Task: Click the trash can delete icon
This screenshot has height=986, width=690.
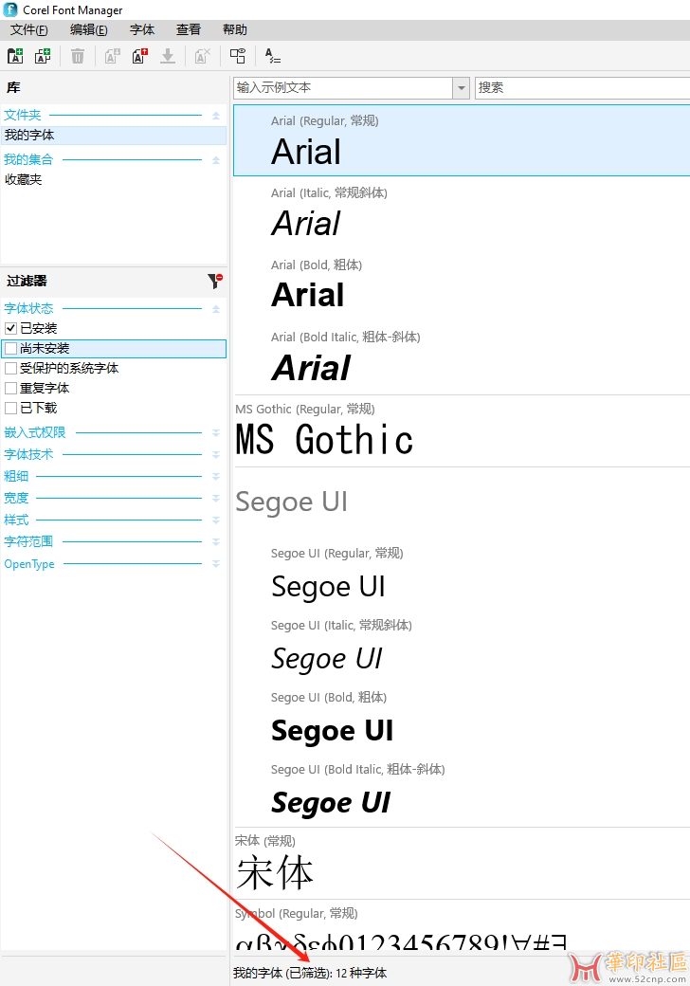Action: tap(78, 57)
